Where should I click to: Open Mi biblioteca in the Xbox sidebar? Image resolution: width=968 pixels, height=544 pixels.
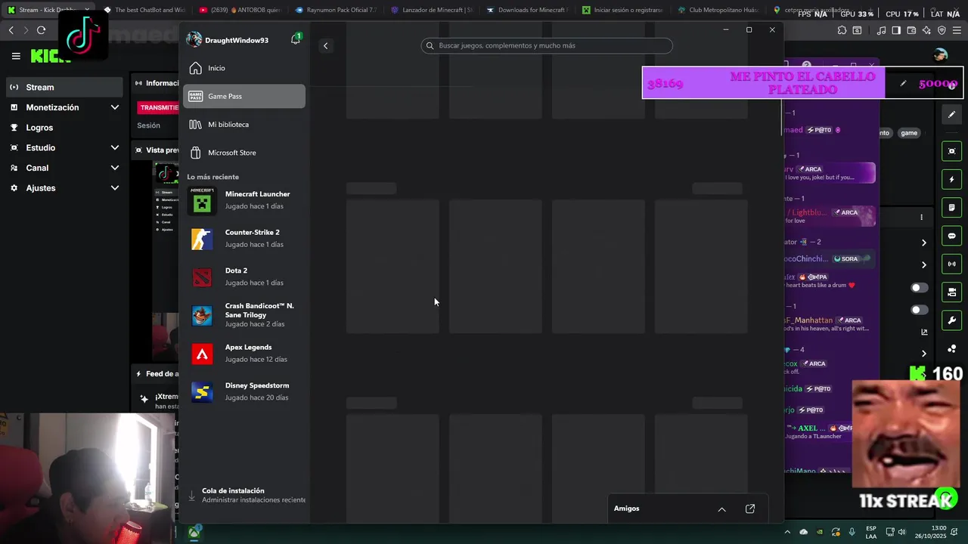click(244, 124)
